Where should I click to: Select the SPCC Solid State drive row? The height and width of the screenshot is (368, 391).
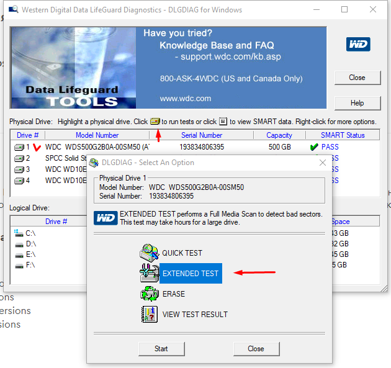click(x=66, y=158)
